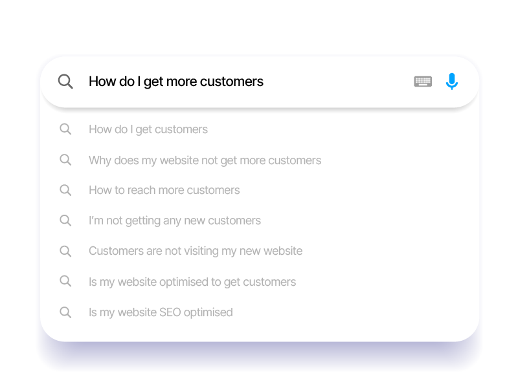Click the magnifier icon next to 'Why does my website not get more customers'
This screenshot has width=518, height=388.
[x=65, y=160]
